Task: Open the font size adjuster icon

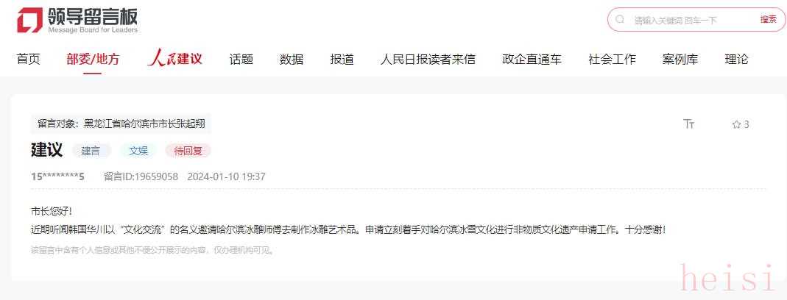Action: click(x=689, y=124)
